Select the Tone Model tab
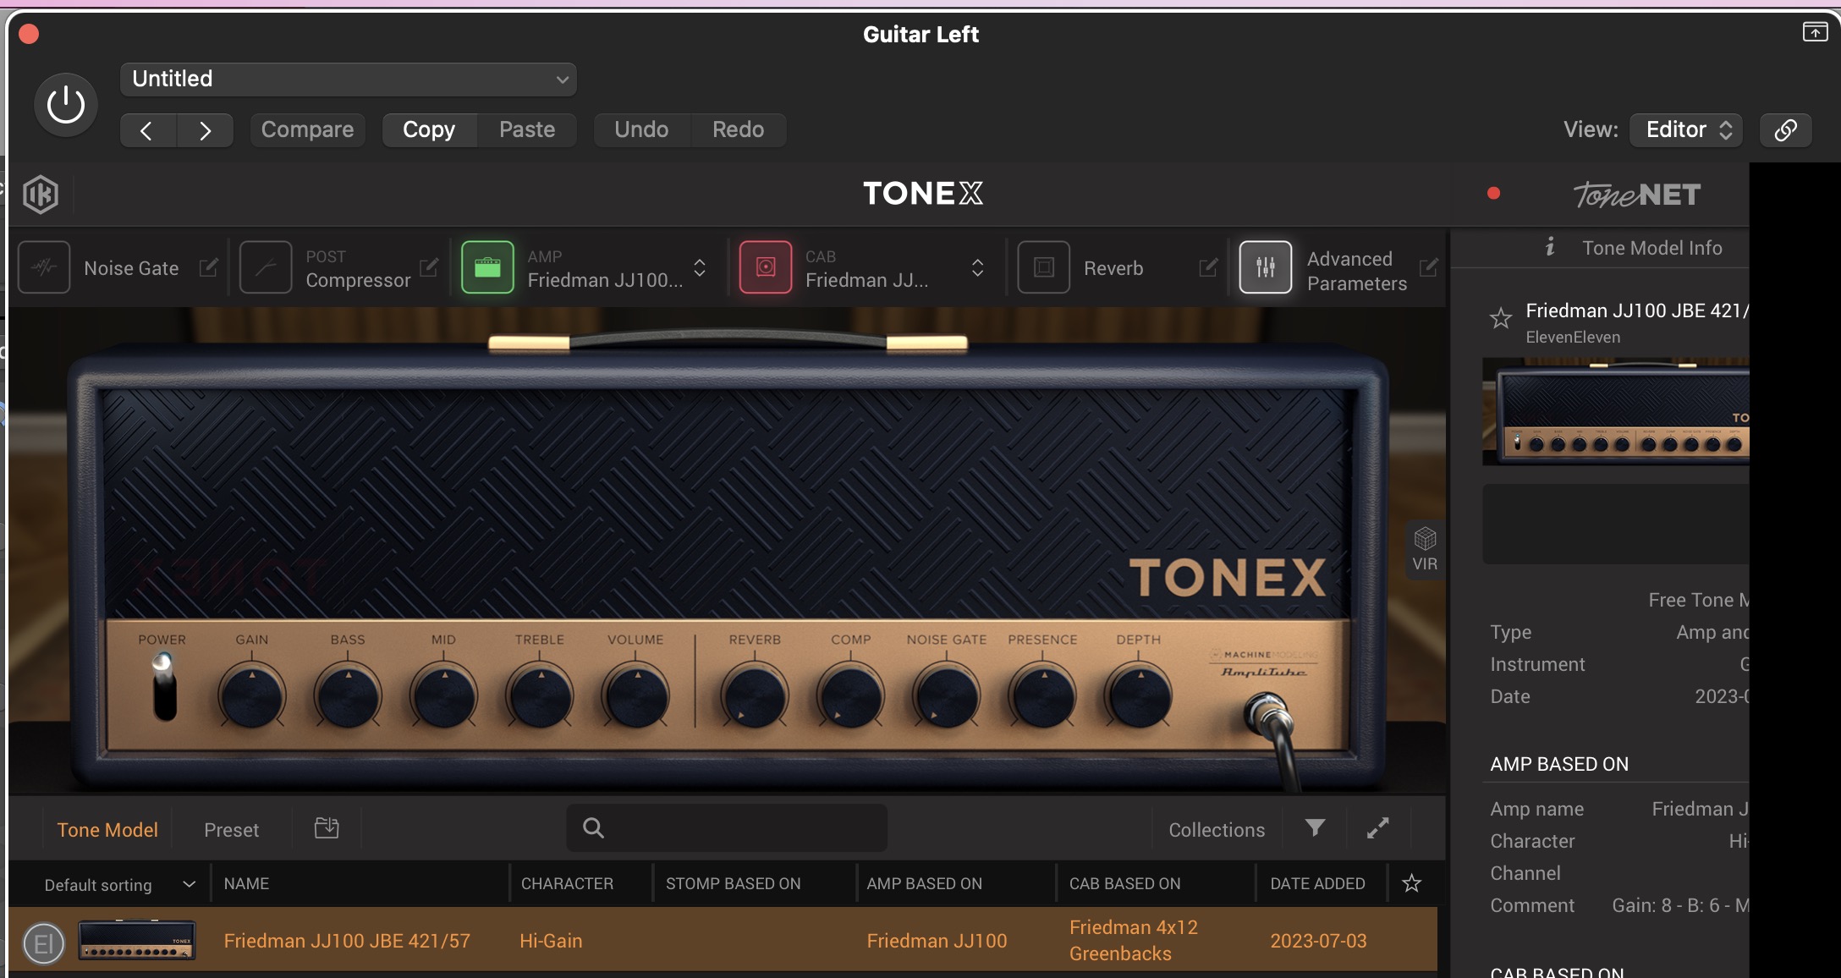The width and height of the screenshot is (1841, 978). click(107, 830)
